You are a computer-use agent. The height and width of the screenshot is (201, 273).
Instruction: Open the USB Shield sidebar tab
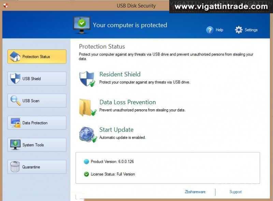(x=37, y=79)
